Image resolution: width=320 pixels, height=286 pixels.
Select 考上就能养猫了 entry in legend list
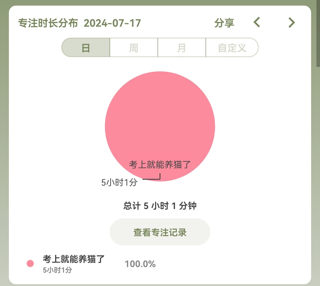pyautogui.click(x=74, y=259)
